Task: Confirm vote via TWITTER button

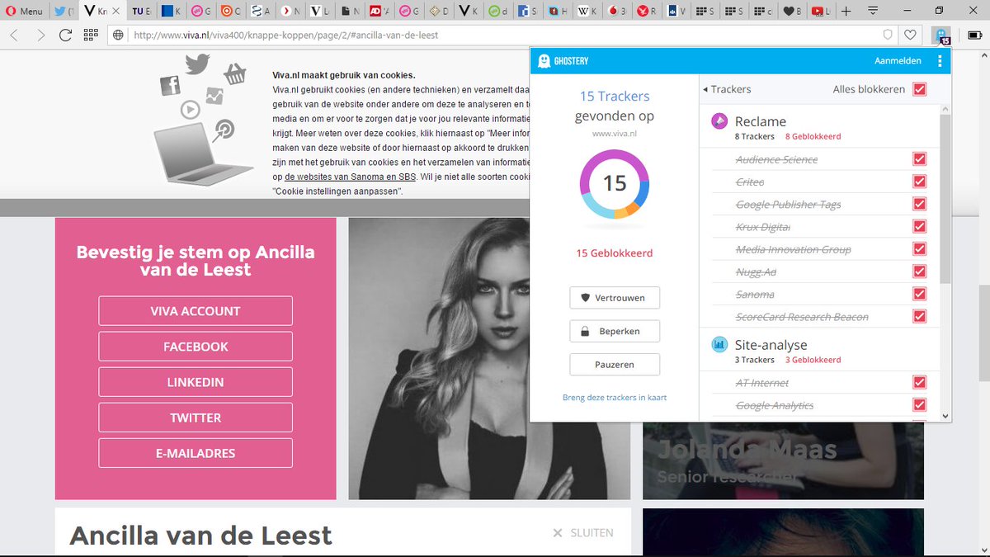Action: pyautogui.click(x=196, y=418)
